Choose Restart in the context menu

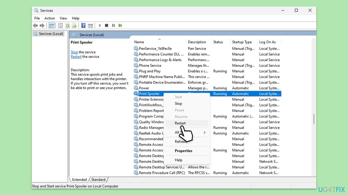[x=187, y=123]
